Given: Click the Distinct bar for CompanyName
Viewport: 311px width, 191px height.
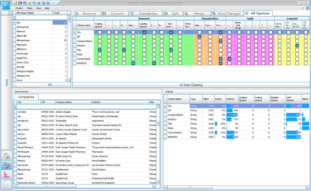Looking at the screenshot, I should tap(232, 115).
